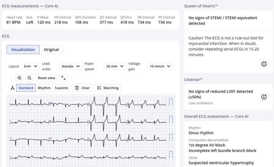The width and height of the screenshot is (274, 167).
Task: Open the Layout 3×4 dropdown
Action: 31,66
